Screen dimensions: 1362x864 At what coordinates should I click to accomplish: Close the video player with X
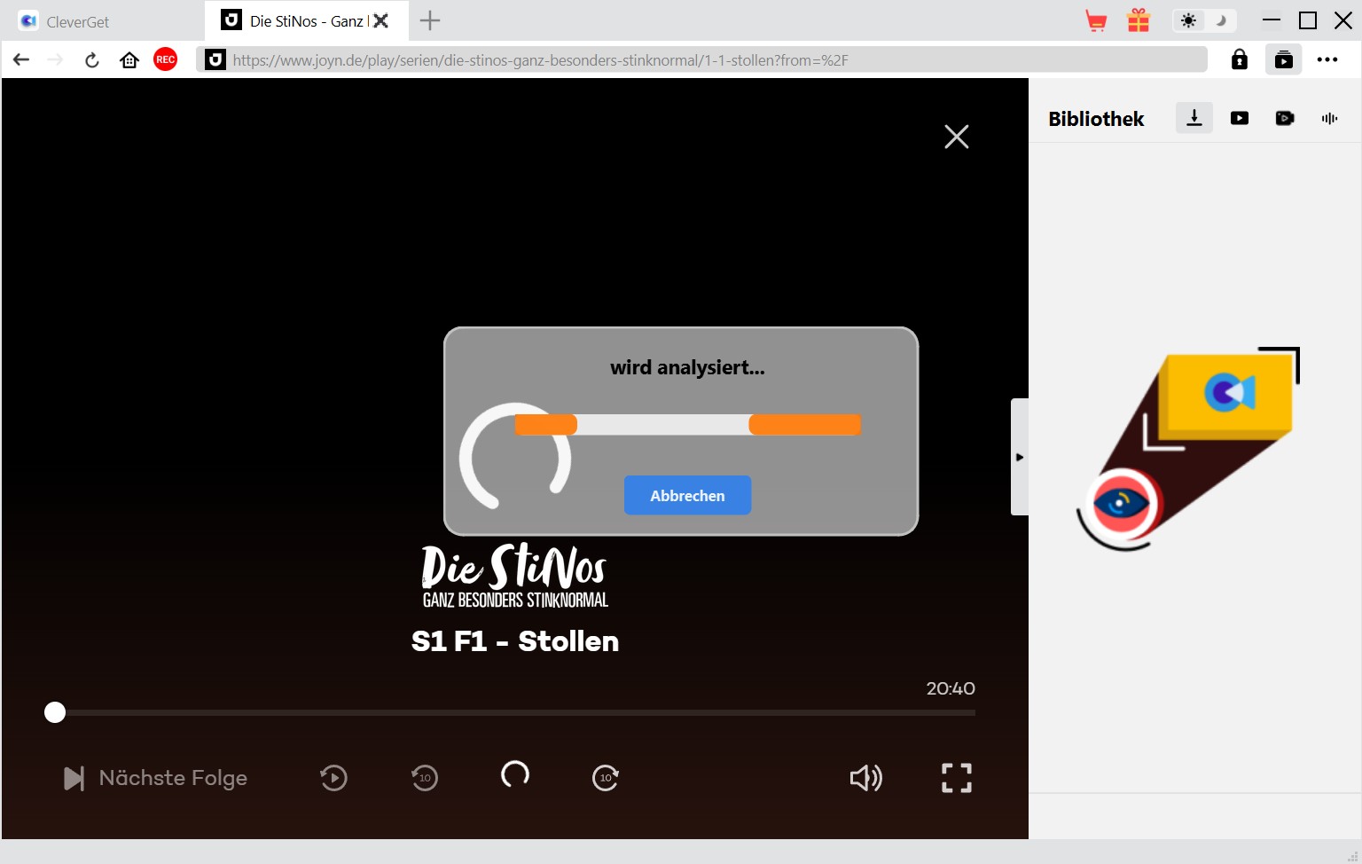point(957,137)
